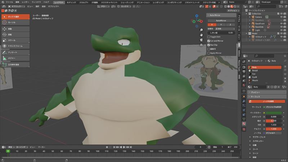Enable the Toggle Edit checkbox
Image resolution: width=288 pixels, height=162 pixels.
209,37
